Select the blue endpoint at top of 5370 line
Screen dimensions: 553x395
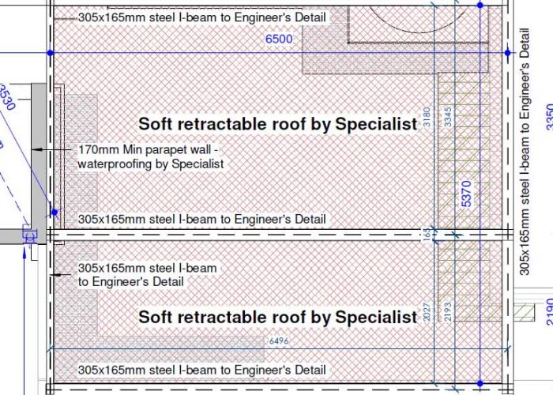coord(480,5)
